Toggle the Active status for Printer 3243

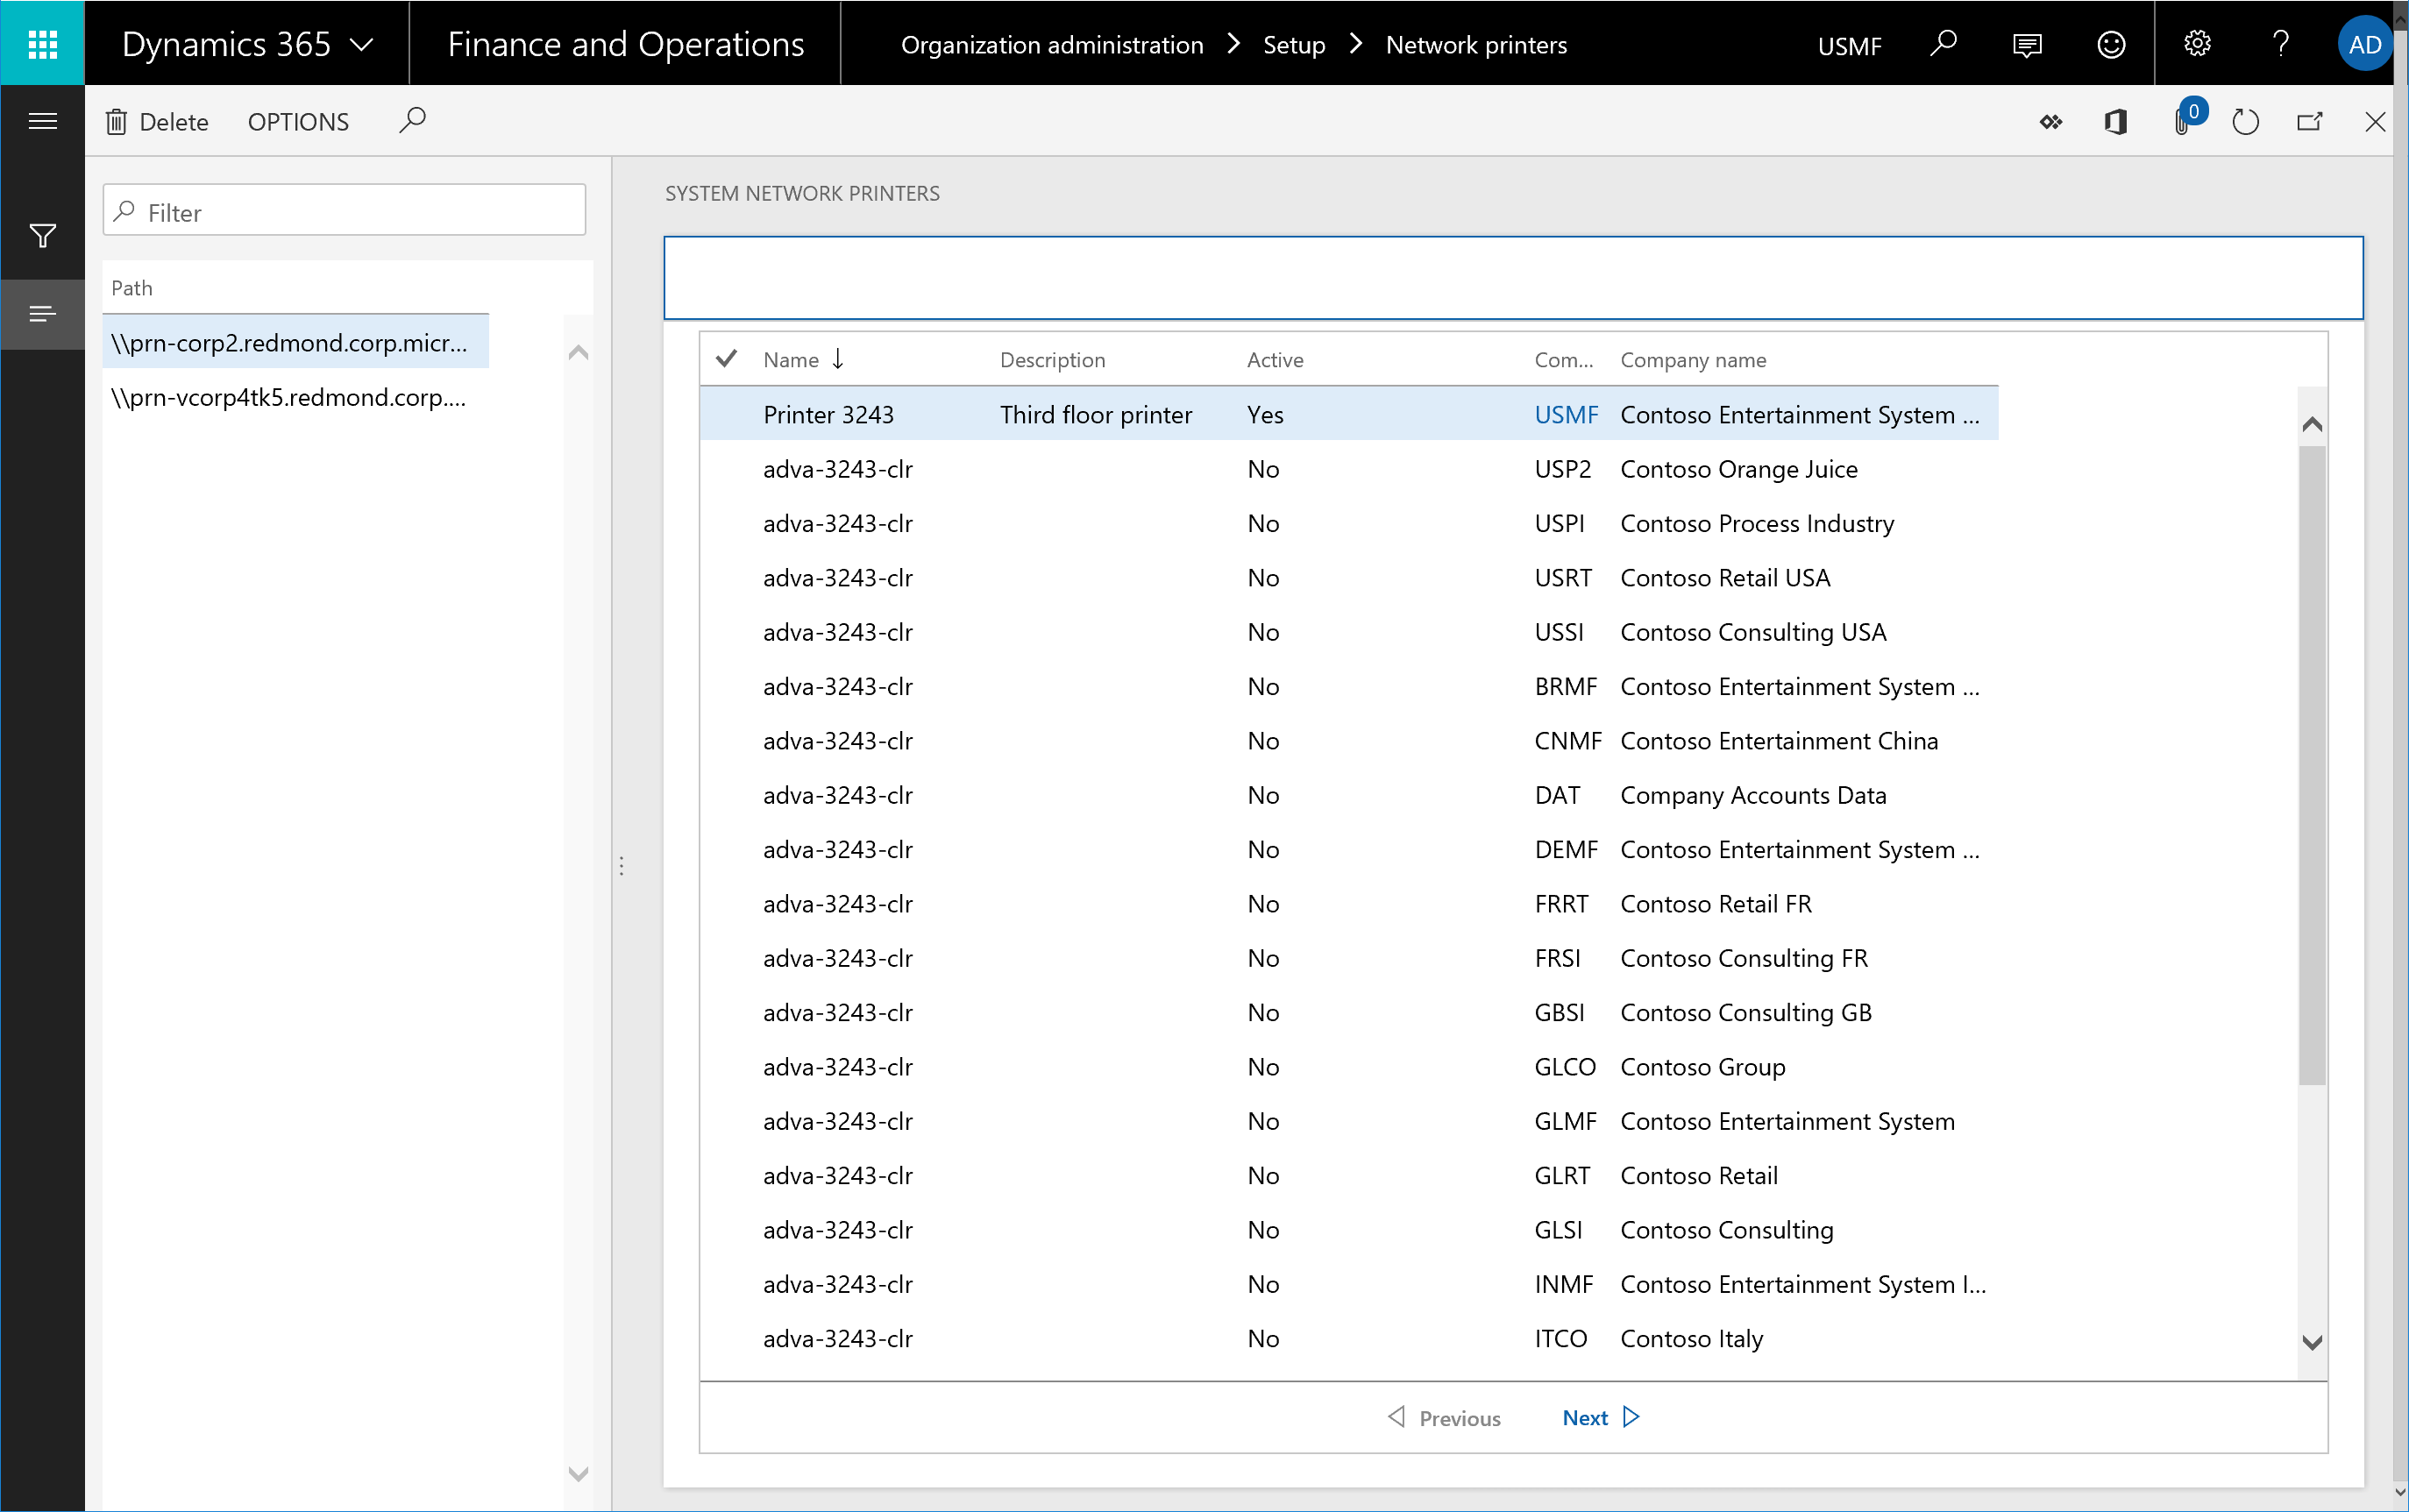[1267, 413]
